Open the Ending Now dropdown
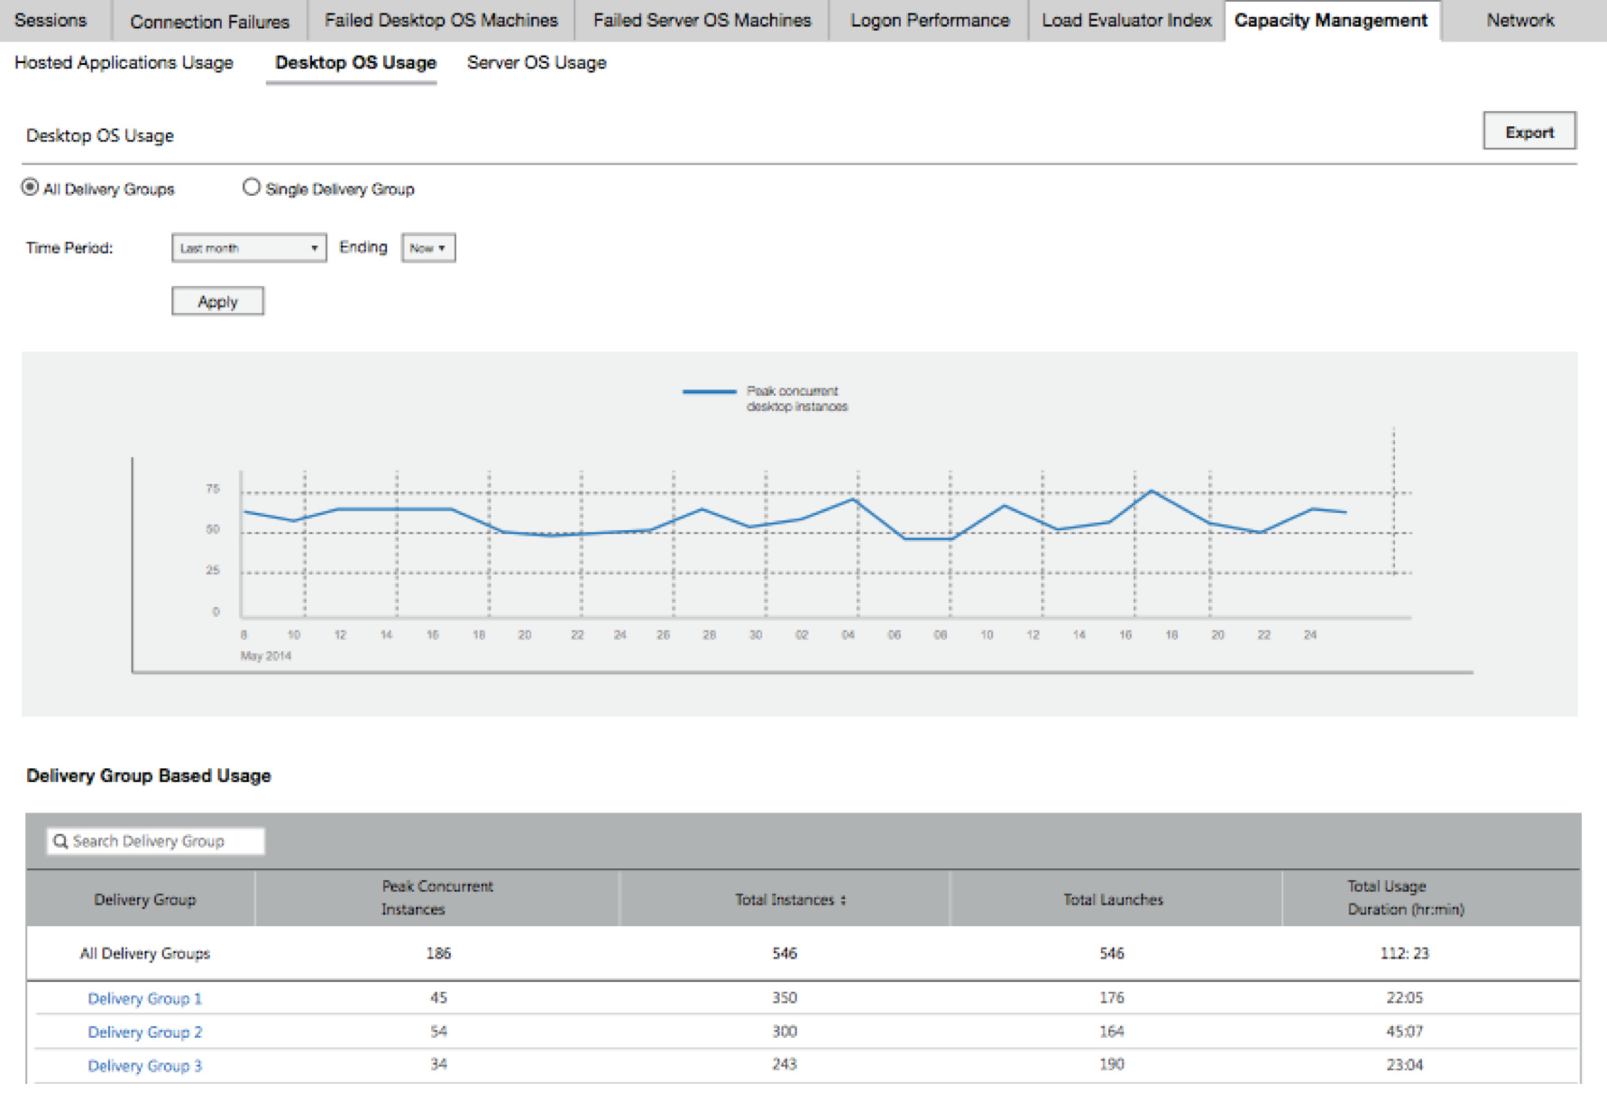 click(428, 248)
